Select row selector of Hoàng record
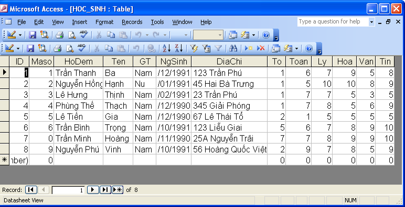Screen dimensions: 405x207 5,139
